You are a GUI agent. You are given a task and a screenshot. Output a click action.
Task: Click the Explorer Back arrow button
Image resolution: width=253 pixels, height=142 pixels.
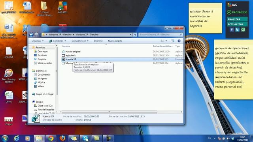tap(31, 34)
